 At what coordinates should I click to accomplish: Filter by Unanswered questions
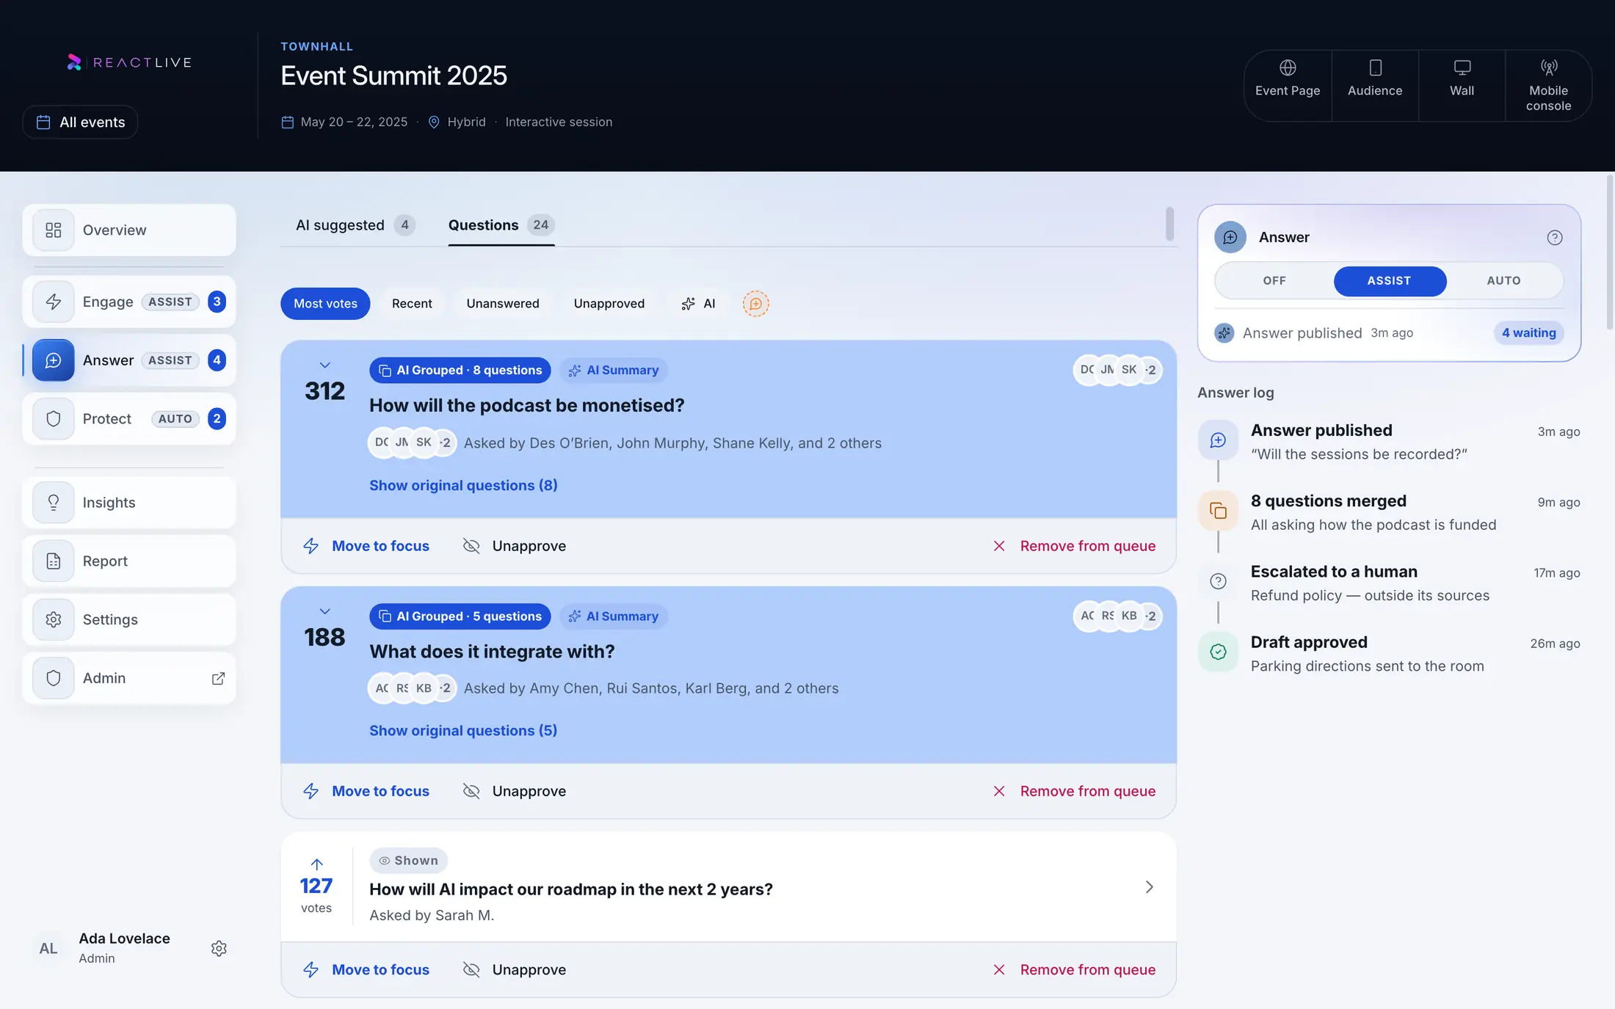[x=503, y=304]
